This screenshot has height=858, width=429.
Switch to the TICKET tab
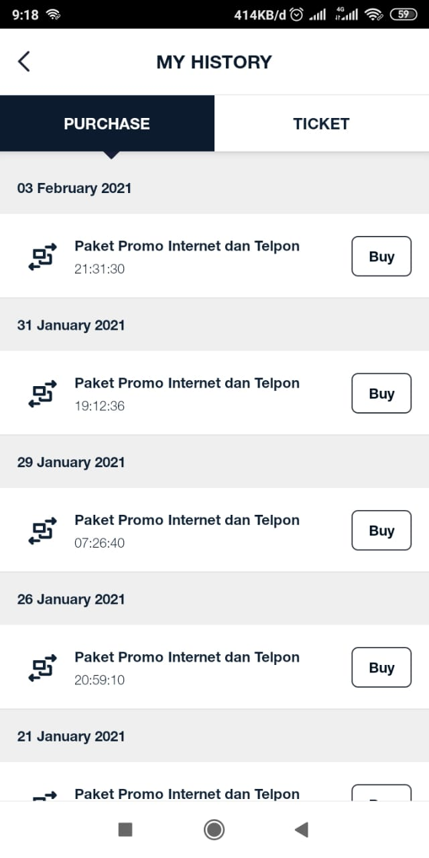[x=321, y=123]
